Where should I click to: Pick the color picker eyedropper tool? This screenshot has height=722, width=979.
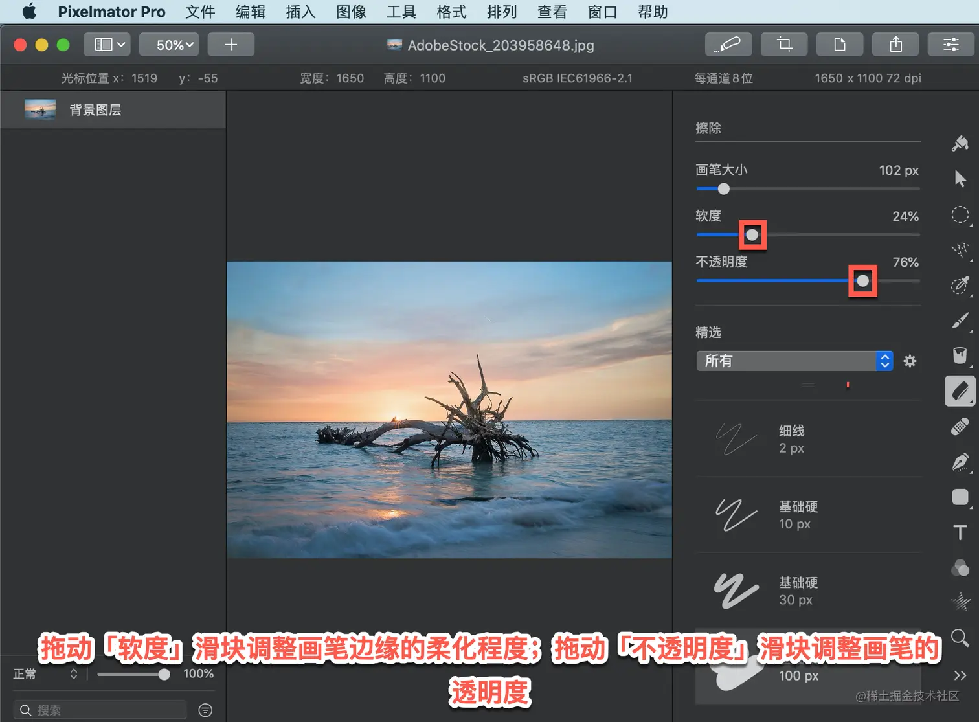[x=960, y=285]
